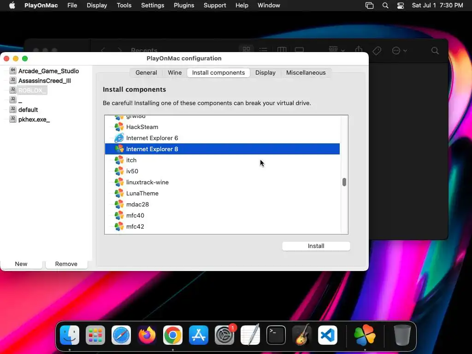The width and height of the screenshot is (472, 354).
Task: Click the New virtual drive button
Action: tap(21, 264)
